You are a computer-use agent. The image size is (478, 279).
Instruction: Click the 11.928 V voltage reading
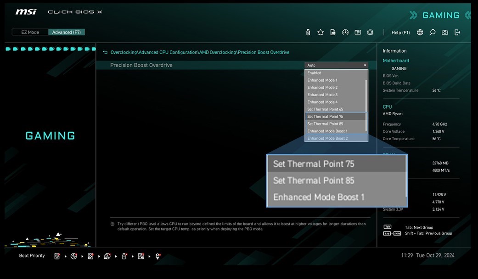pyautogui.click(x=439, y=195)
